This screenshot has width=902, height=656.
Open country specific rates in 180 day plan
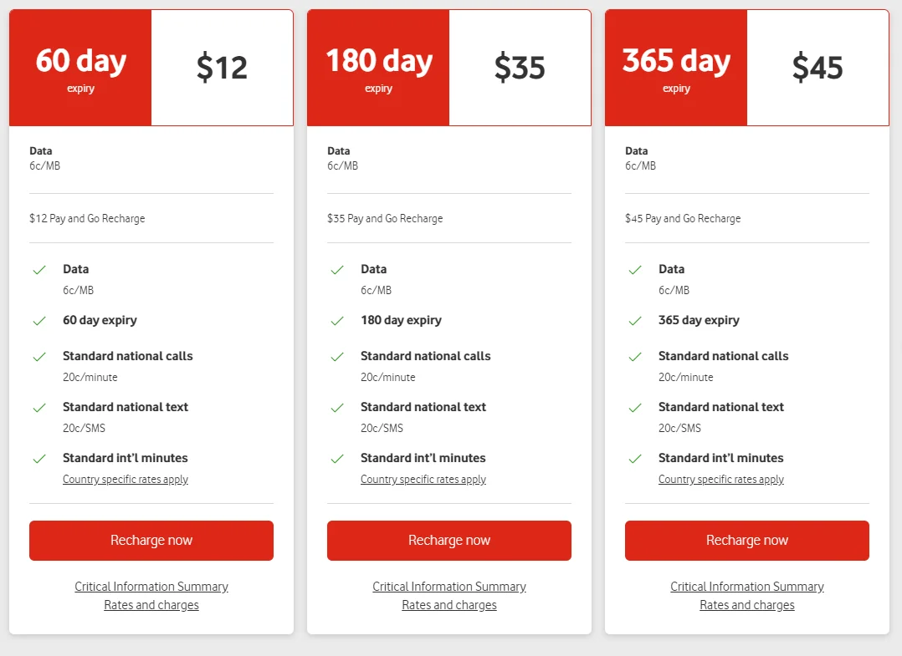pyautogui.click(x=423, y=480)
